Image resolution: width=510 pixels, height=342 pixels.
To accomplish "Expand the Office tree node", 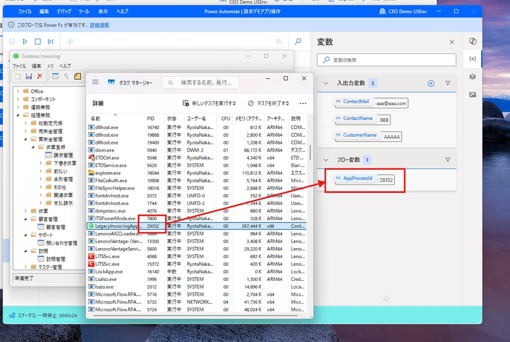I will [x=18, y=91].
